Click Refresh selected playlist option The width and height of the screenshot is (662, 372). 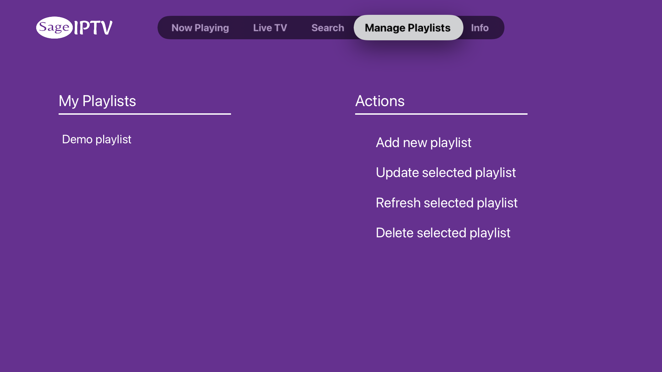447,202
